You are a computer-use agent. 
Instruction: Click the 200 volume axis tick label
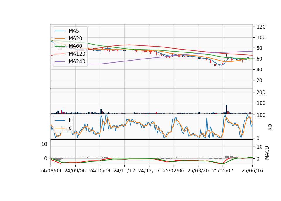tap(261, 92)
